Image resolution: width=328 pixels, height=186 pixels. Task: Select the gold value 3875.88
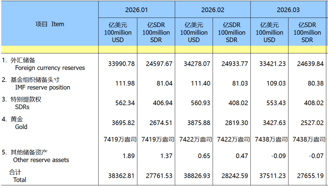pyautogui.click(x=197, y=123)
